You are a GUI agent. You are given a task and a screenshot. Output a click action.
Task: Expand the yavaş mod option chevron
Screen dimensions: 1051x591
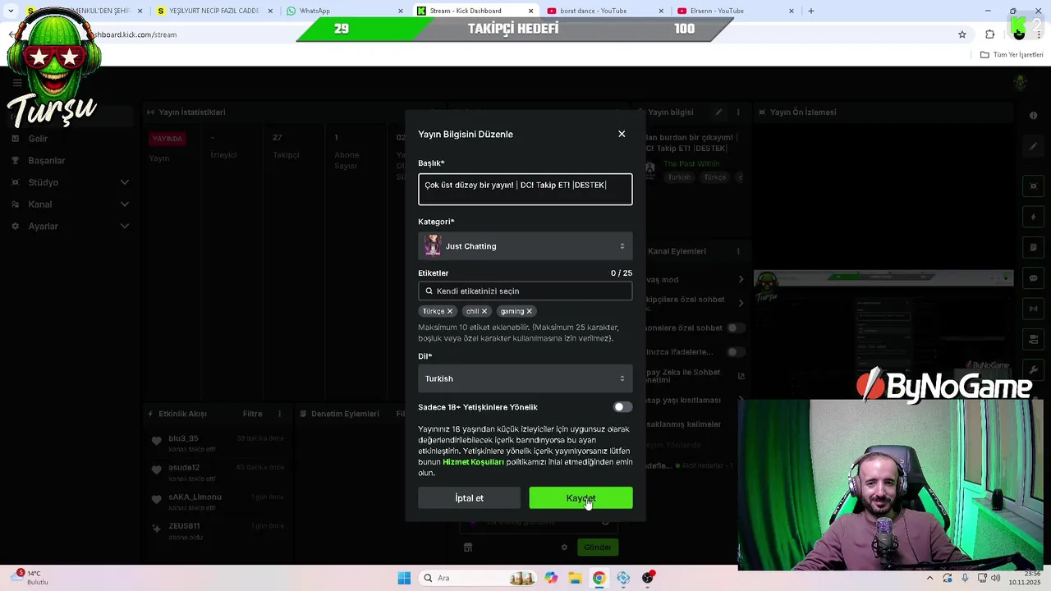(x=741, y=280)
